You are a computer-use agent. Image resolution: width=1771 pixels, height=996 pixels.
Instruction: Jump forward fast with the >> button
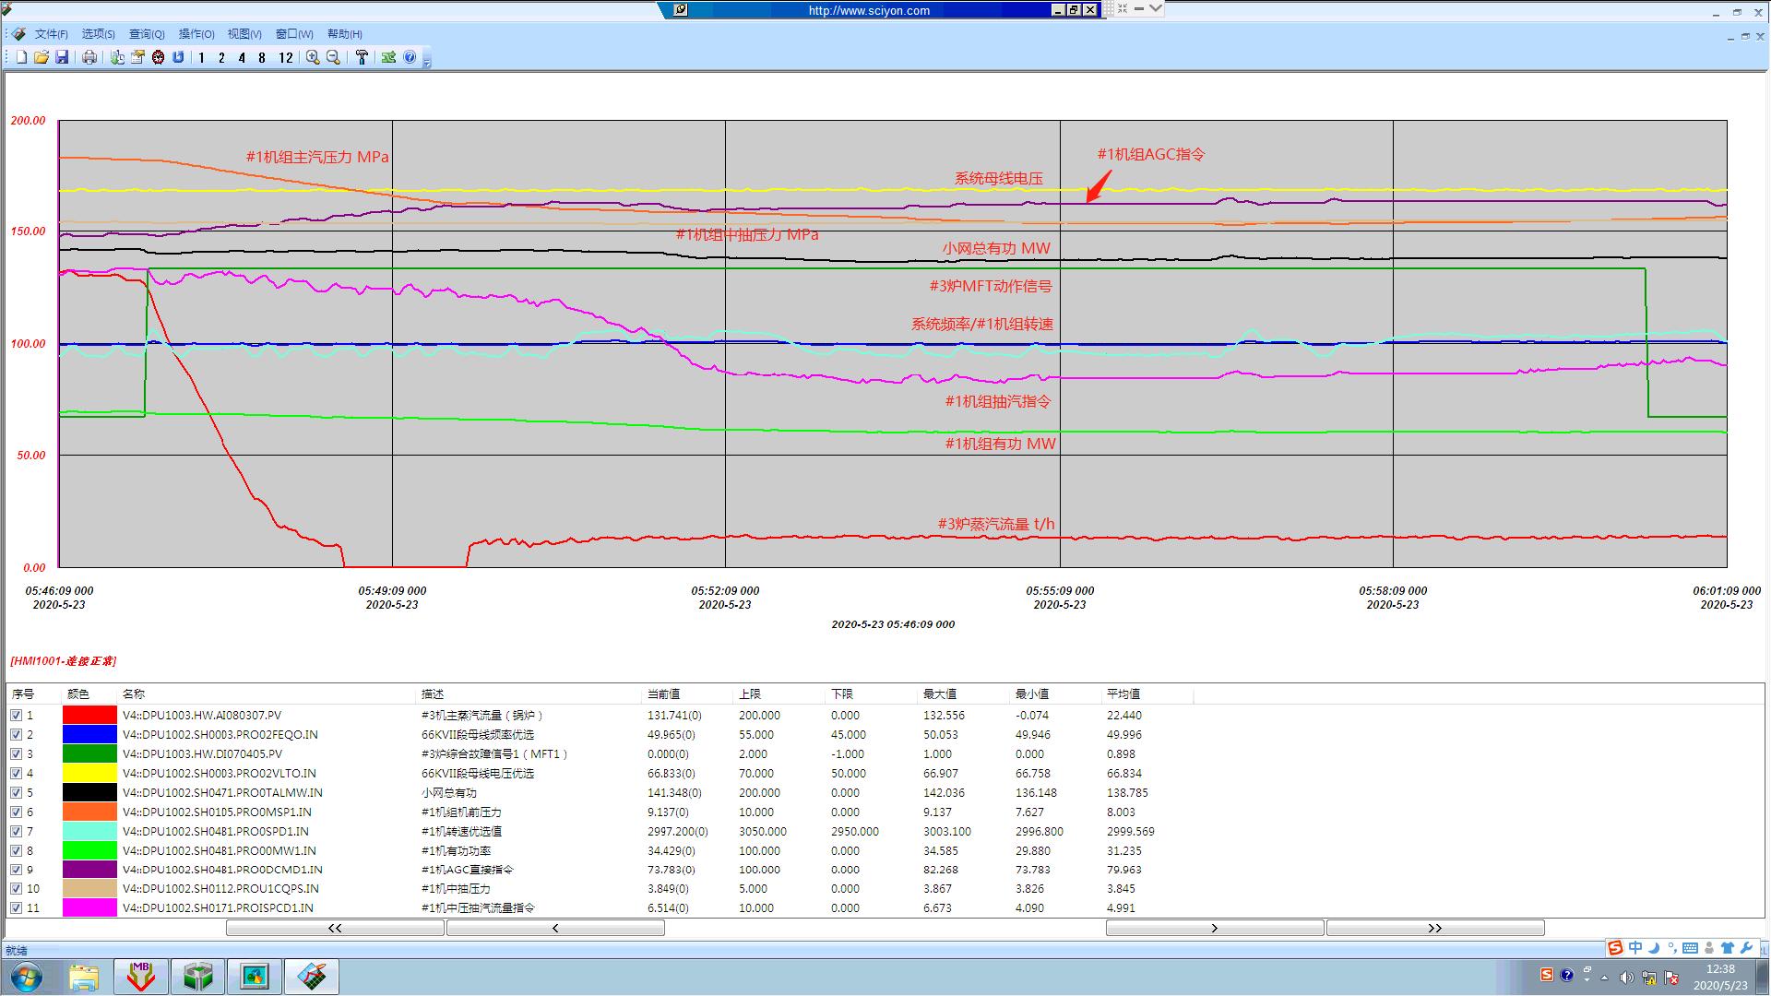pyautogui.click(x=1434, y=928)
